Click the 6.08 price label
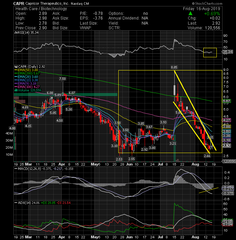Viewport: 236px width, 240px height. click(x=50, y=93)
